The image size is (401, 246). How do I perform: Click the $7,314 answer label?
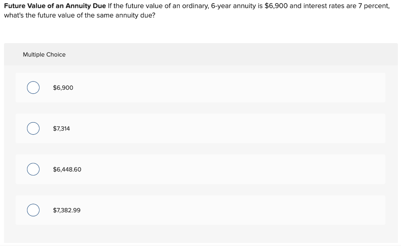61,128
